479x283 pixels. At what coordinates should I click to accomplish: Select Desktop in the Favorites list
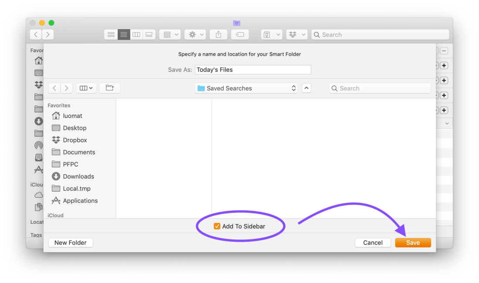(x=75, y=128)
